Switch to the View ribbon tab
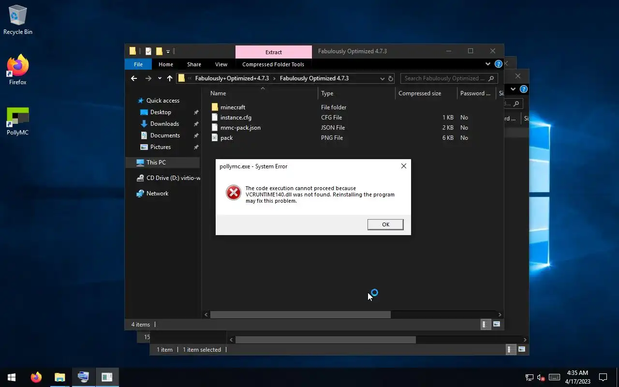The height and width of the screenshot is (387, 619). (x=221, y=64)
